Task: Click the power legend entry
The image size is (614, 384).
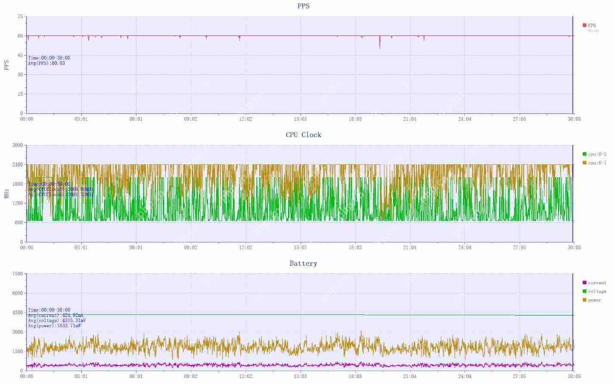Action: 594,300
